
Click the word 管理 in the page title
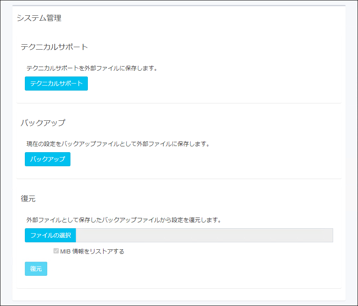(x=53, y=18)
